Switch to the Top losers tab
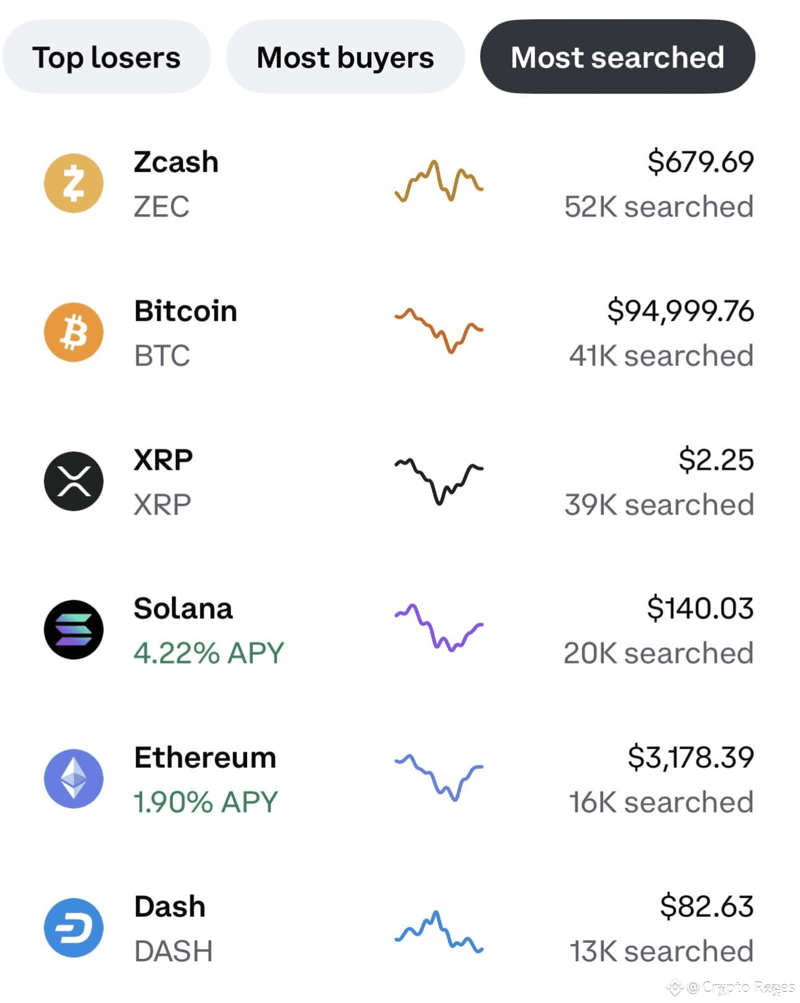The width and height of the screenshot is (800, 1003). pos(106,57)
